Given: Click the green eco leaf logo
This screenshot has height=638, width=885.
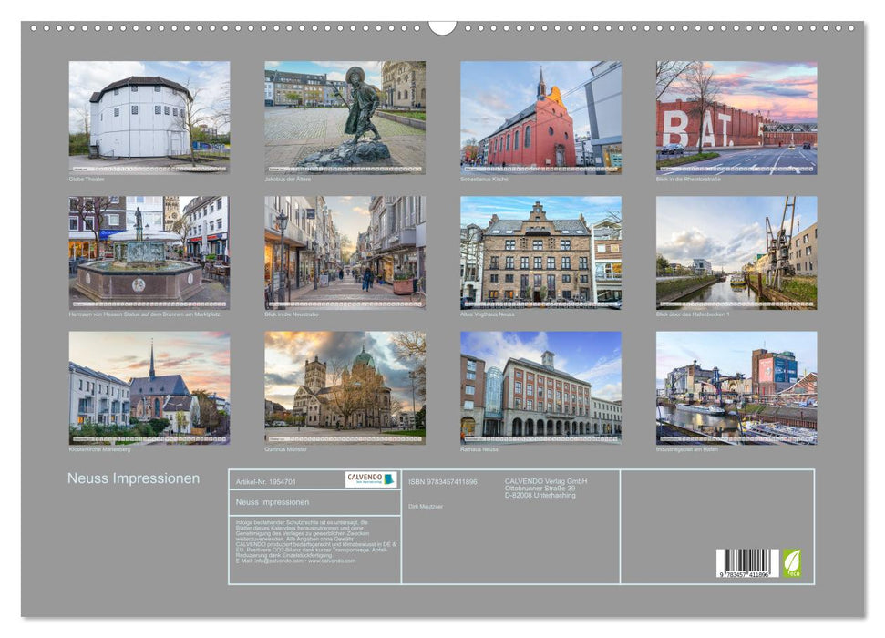Looking at the screenshot, I should point(795,565).
